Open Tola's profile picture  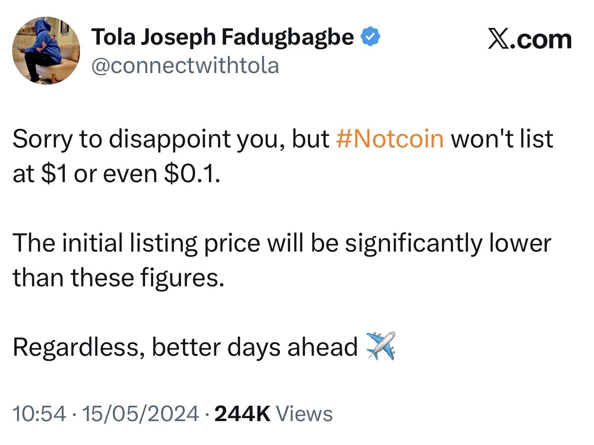click(x=46, y=50)
